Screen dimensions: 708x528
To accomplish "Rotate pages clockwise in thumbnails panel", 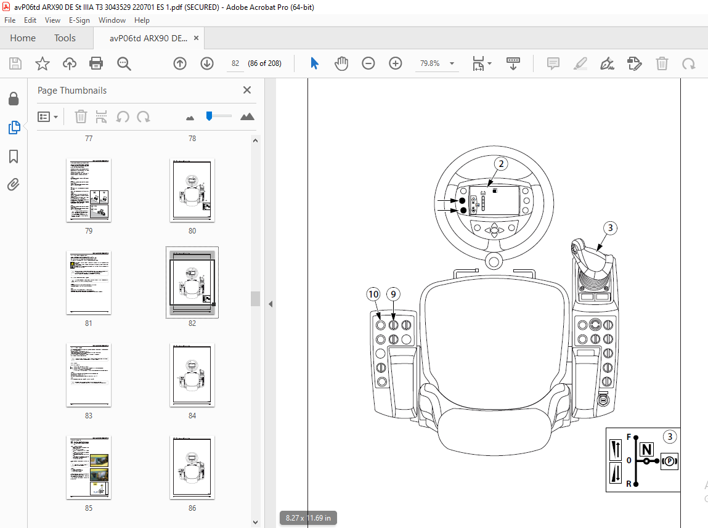I will coord(144,117).
